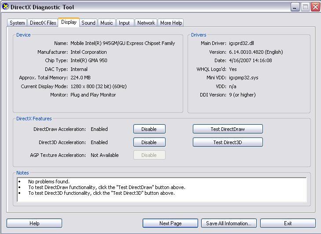321x234 pixels.
Task: Click the 'DirectX Features' group label
Action: [34, 119]
